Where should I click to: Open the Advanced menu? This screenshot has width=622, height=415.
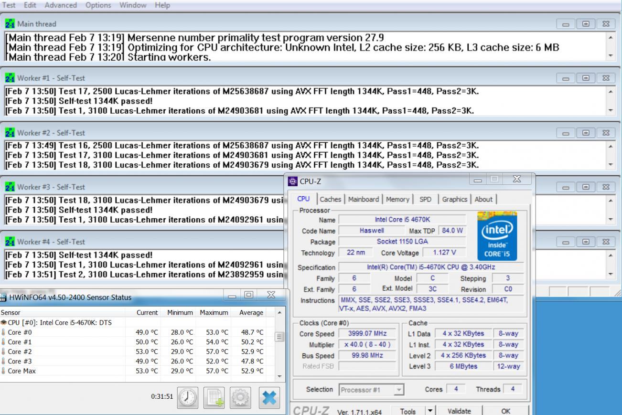tap(60, 5)
